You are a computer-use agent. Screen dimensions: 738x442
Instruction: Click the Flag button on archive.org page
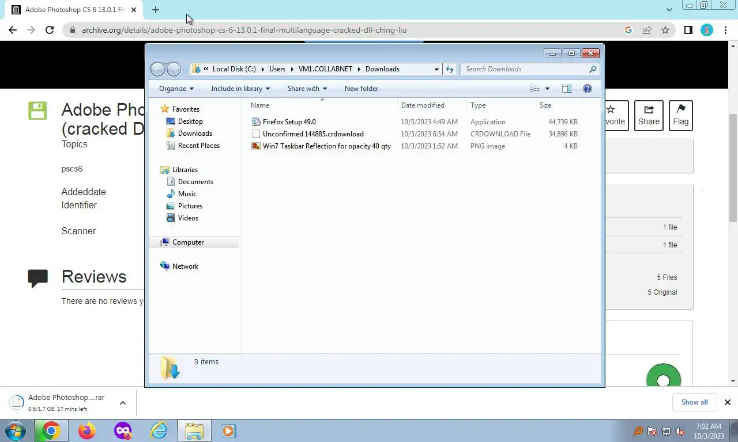[x=680, y=115]
